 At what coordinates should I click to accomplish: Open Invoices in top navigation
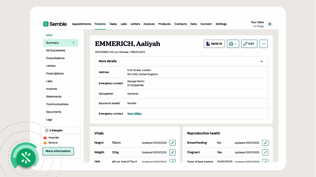pyautogui.click(x=149, y=24)
